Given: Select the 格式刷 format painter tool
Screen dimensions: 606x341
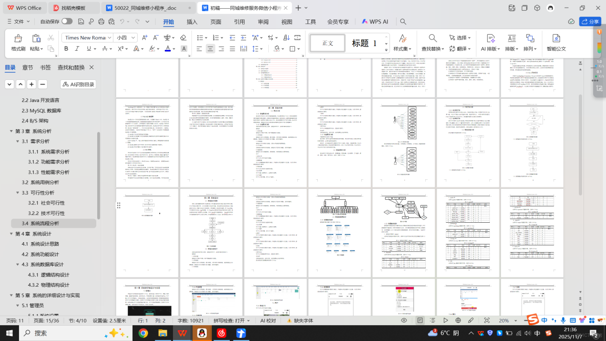Looking at the screenshot, I should pyautogui.click(x=18, y=43).
